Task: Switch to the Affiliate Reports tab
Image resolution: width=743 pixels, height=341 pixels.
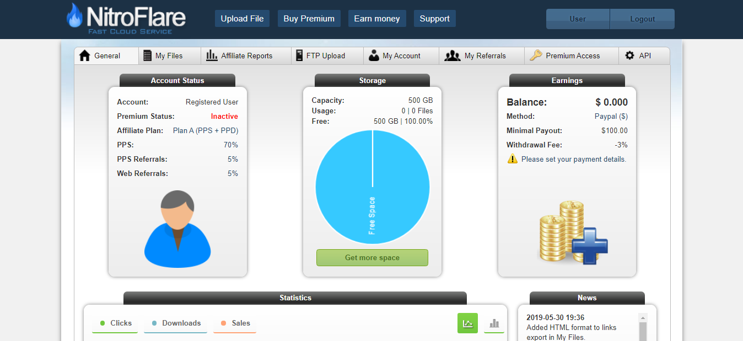Action: (x=246, y=56)
